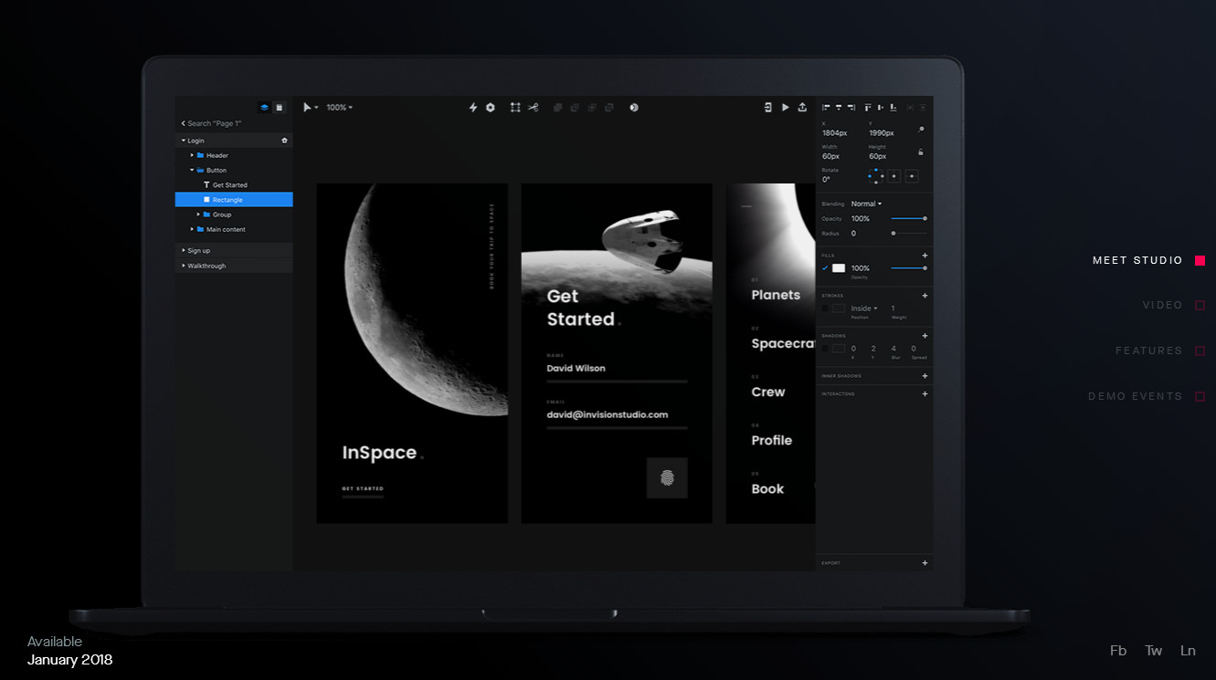Enable the Shadows checkbox
The width and height of the screenshot is (1216, 680).
(825, 349)
